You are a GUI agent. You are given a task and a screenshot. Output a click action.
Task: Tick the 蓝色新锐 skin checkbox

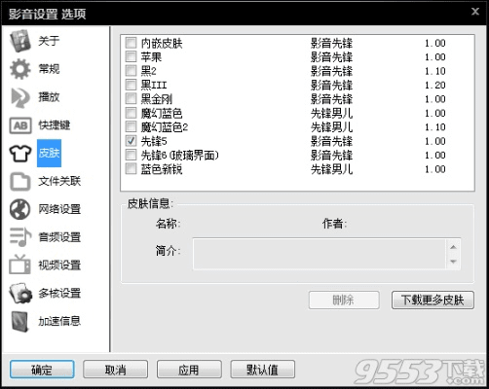coord(131,169)
